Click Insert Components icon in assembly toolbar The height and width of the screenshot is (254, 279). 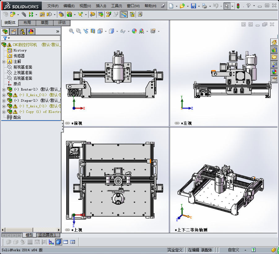[x=13, y=14]
